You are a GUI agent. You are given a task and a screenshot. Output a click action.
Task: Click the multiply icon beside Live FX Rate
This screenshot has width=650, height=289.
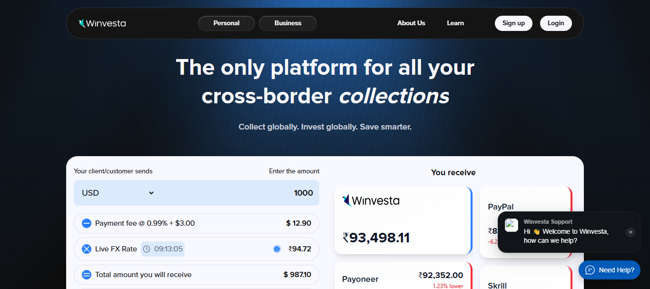[x=87, y=249]
